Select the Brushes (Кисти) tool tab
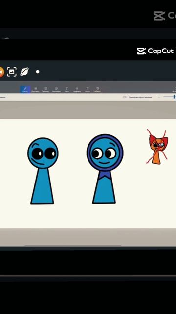176x314 pixels. (25, 89)
